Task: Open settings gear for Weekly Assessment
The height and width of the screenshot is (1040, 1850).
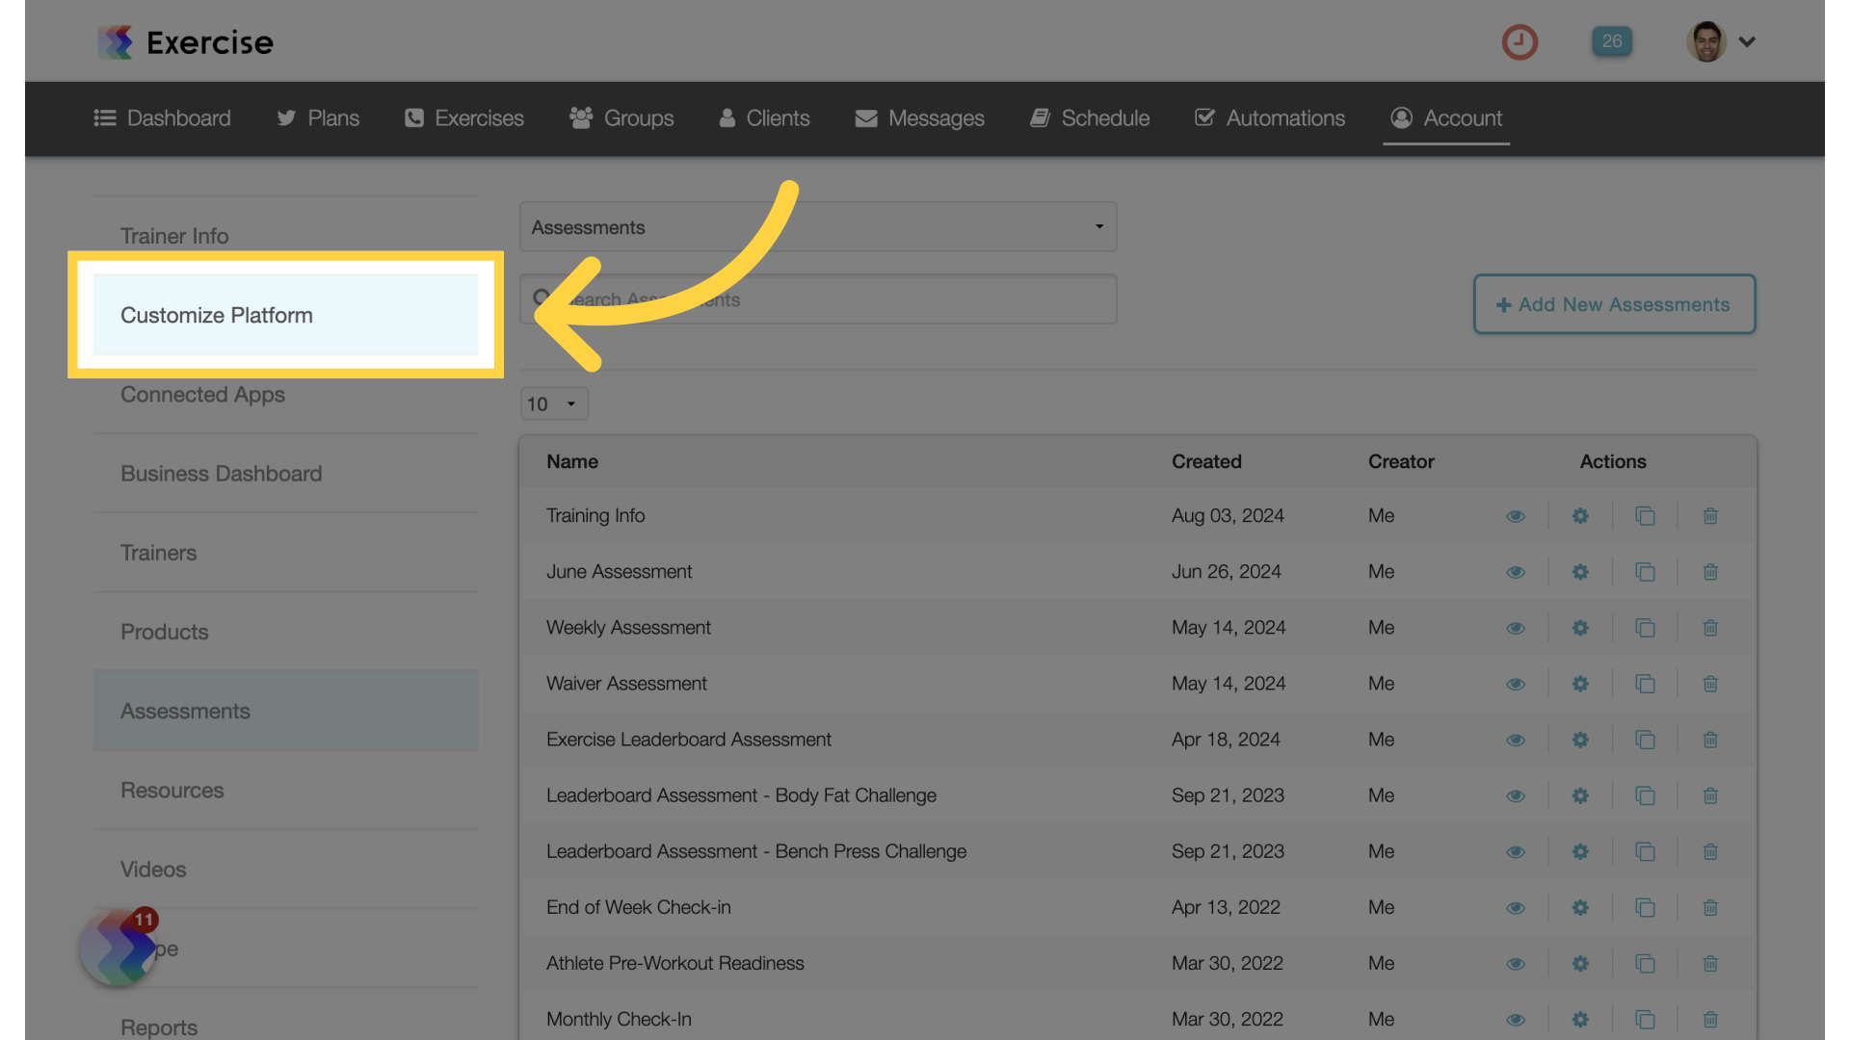Action: pyautogui.click(x=1580, y=628)
